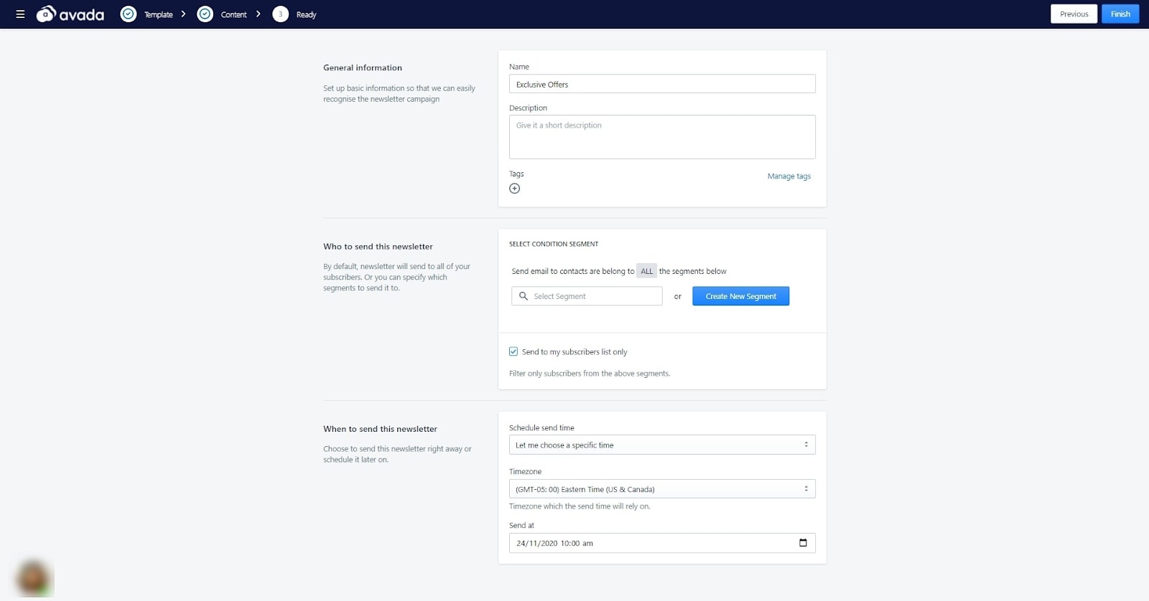This screenshot has width=1149, height=601.
Task: Go to the Content step
Action: pos(233,14)
